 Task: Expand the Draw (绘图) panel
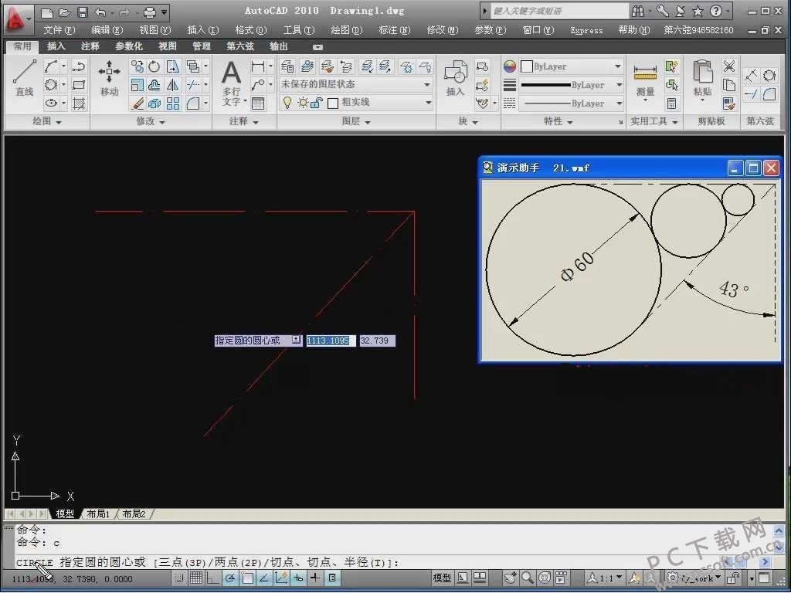(47, 121)
